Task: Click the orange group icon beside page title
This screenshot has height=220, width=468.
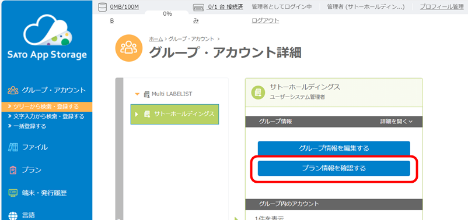Action: [128, 48]
